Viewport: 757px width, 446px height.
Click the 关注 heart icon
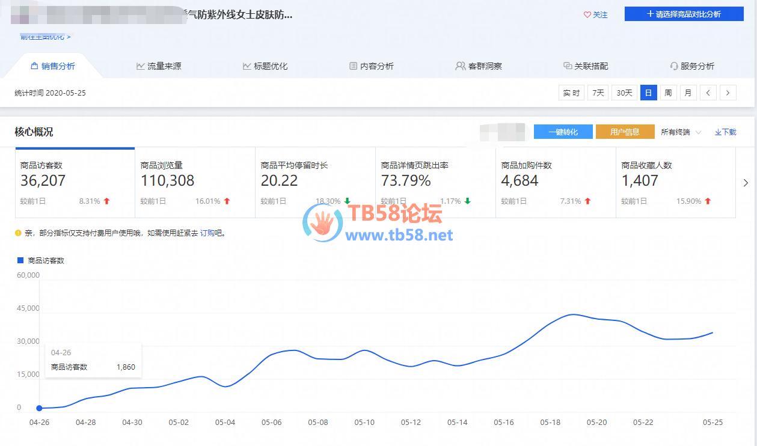click(587, 15)
